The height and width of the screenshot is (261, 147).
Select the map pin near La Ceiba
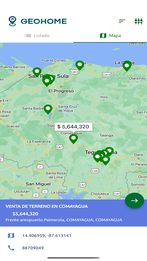pyautogui.click(x=127, y=66)
